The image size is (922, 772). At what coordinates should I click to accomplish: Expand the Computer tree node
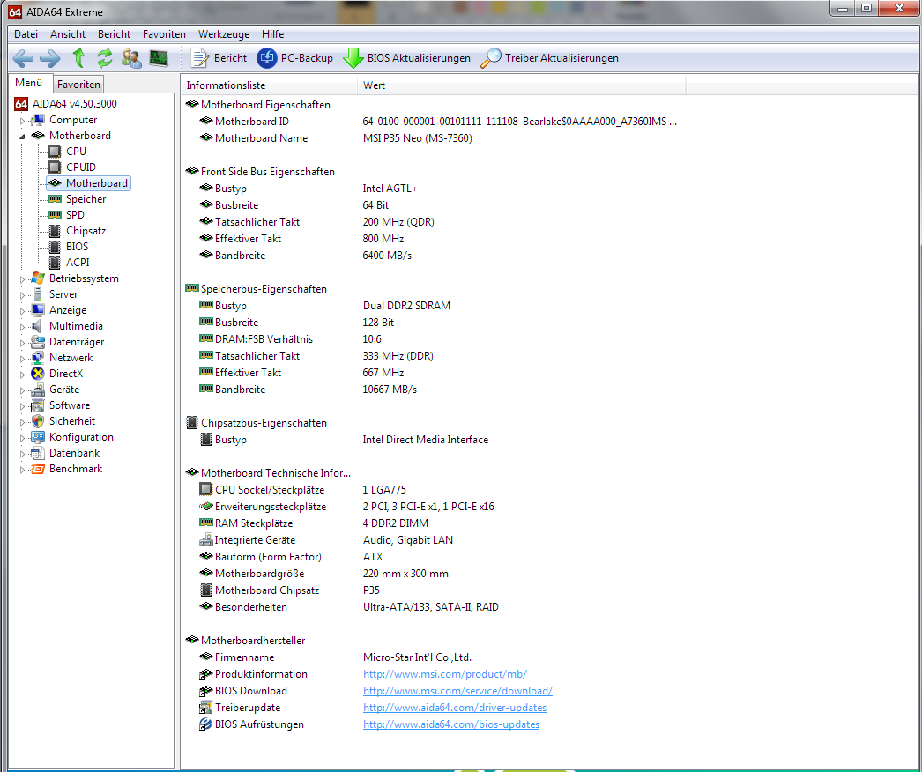[22, 121]
